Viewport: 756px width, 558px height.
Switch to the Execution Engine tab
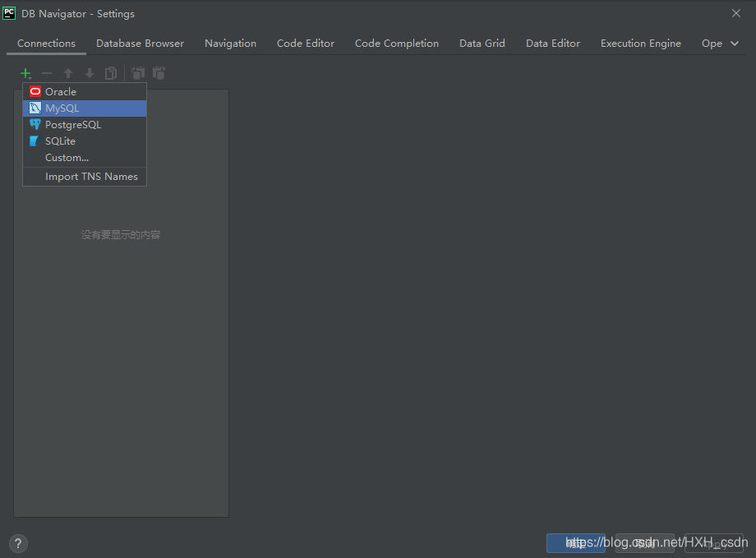(x=641, y=44)
